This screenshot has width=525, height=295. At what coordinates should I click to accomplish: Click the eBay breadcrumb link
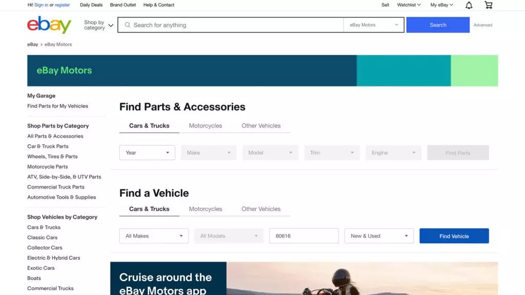pos(32,45)
